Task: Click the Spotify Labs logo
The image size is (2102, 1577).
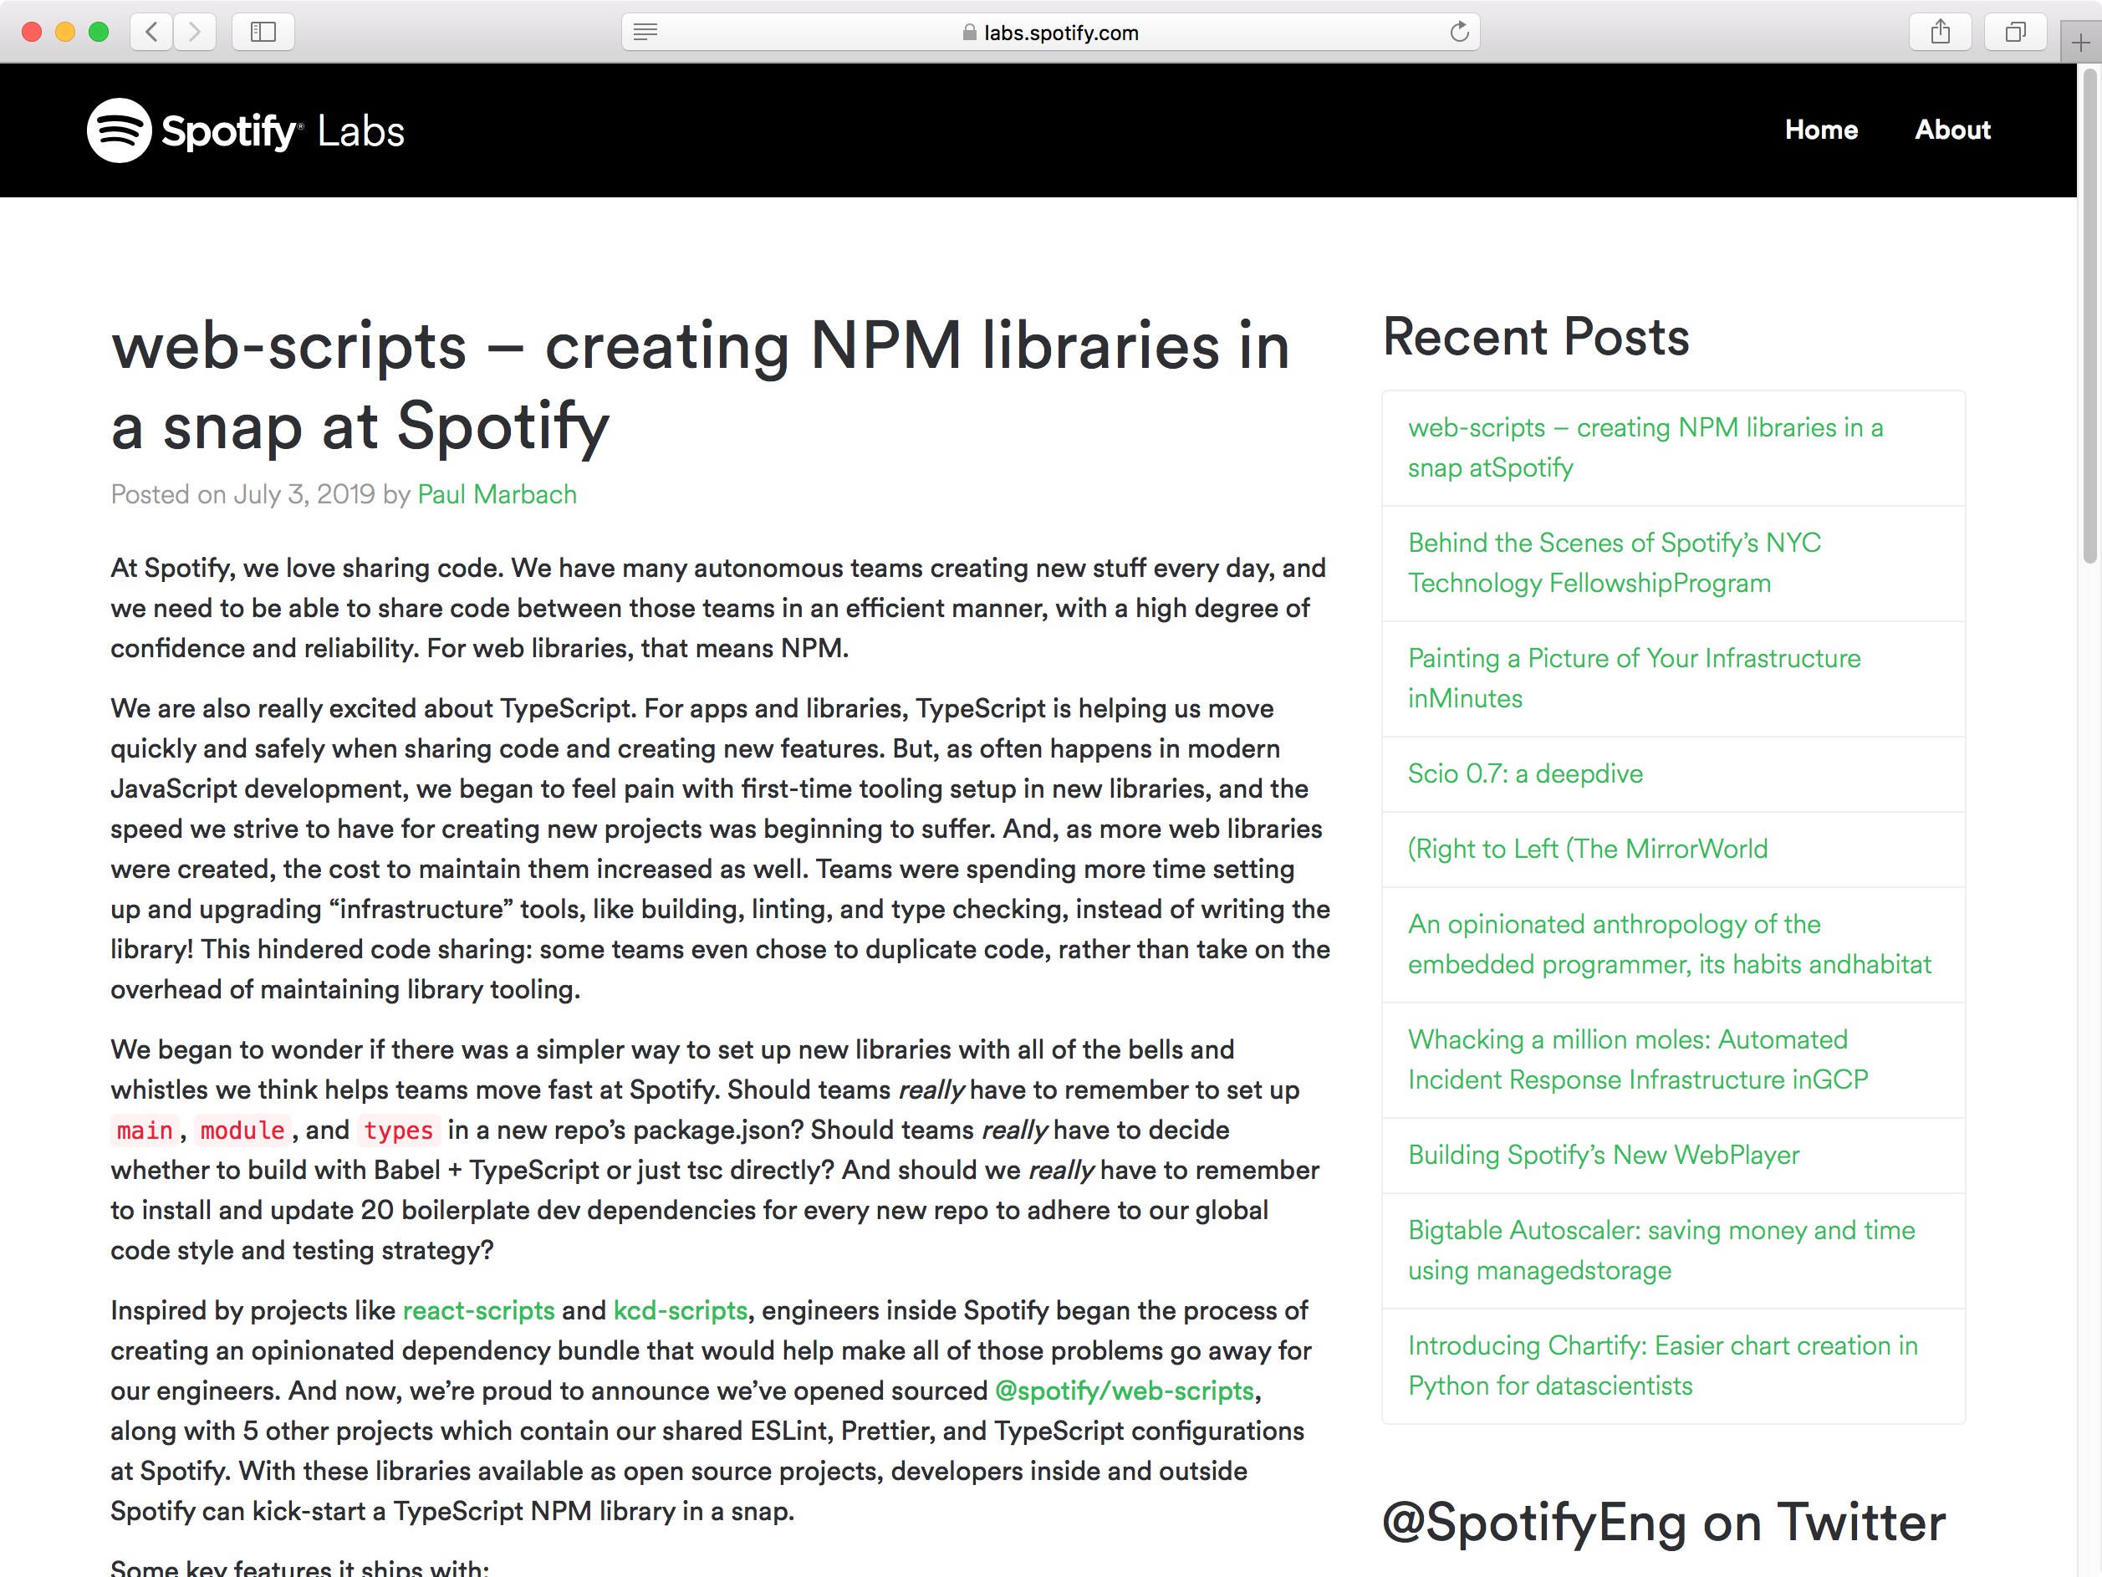Action: tap(245, 130)
